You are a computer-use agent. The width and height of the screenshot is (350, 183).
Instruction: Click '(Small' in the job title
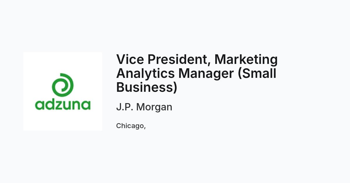257,73
